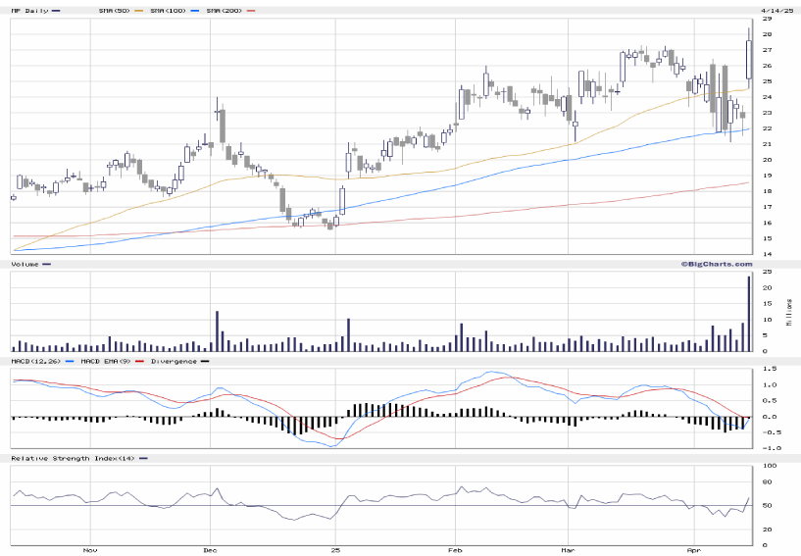801x556 pixels.
Task: Click the Apr month label on time axis
Action: click(x=694, y=550)
